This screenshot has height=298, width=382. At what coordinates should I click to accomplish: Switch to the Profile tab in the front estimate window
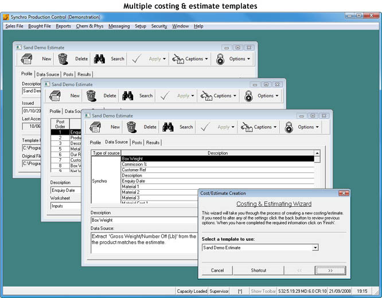coord(95,143)
